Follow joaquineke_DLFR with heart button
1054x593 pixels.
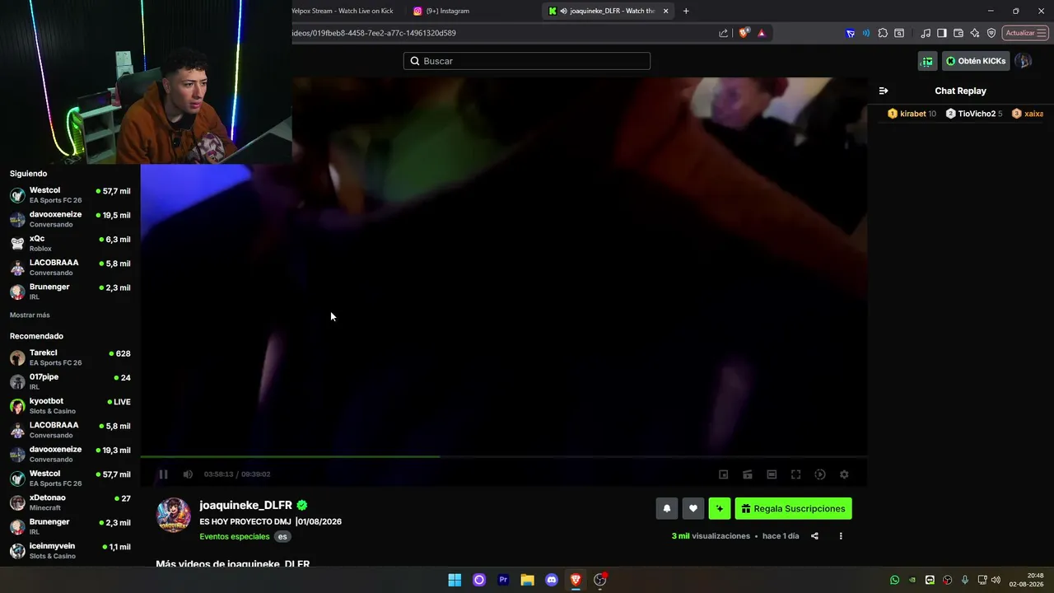tap(693, 509)
